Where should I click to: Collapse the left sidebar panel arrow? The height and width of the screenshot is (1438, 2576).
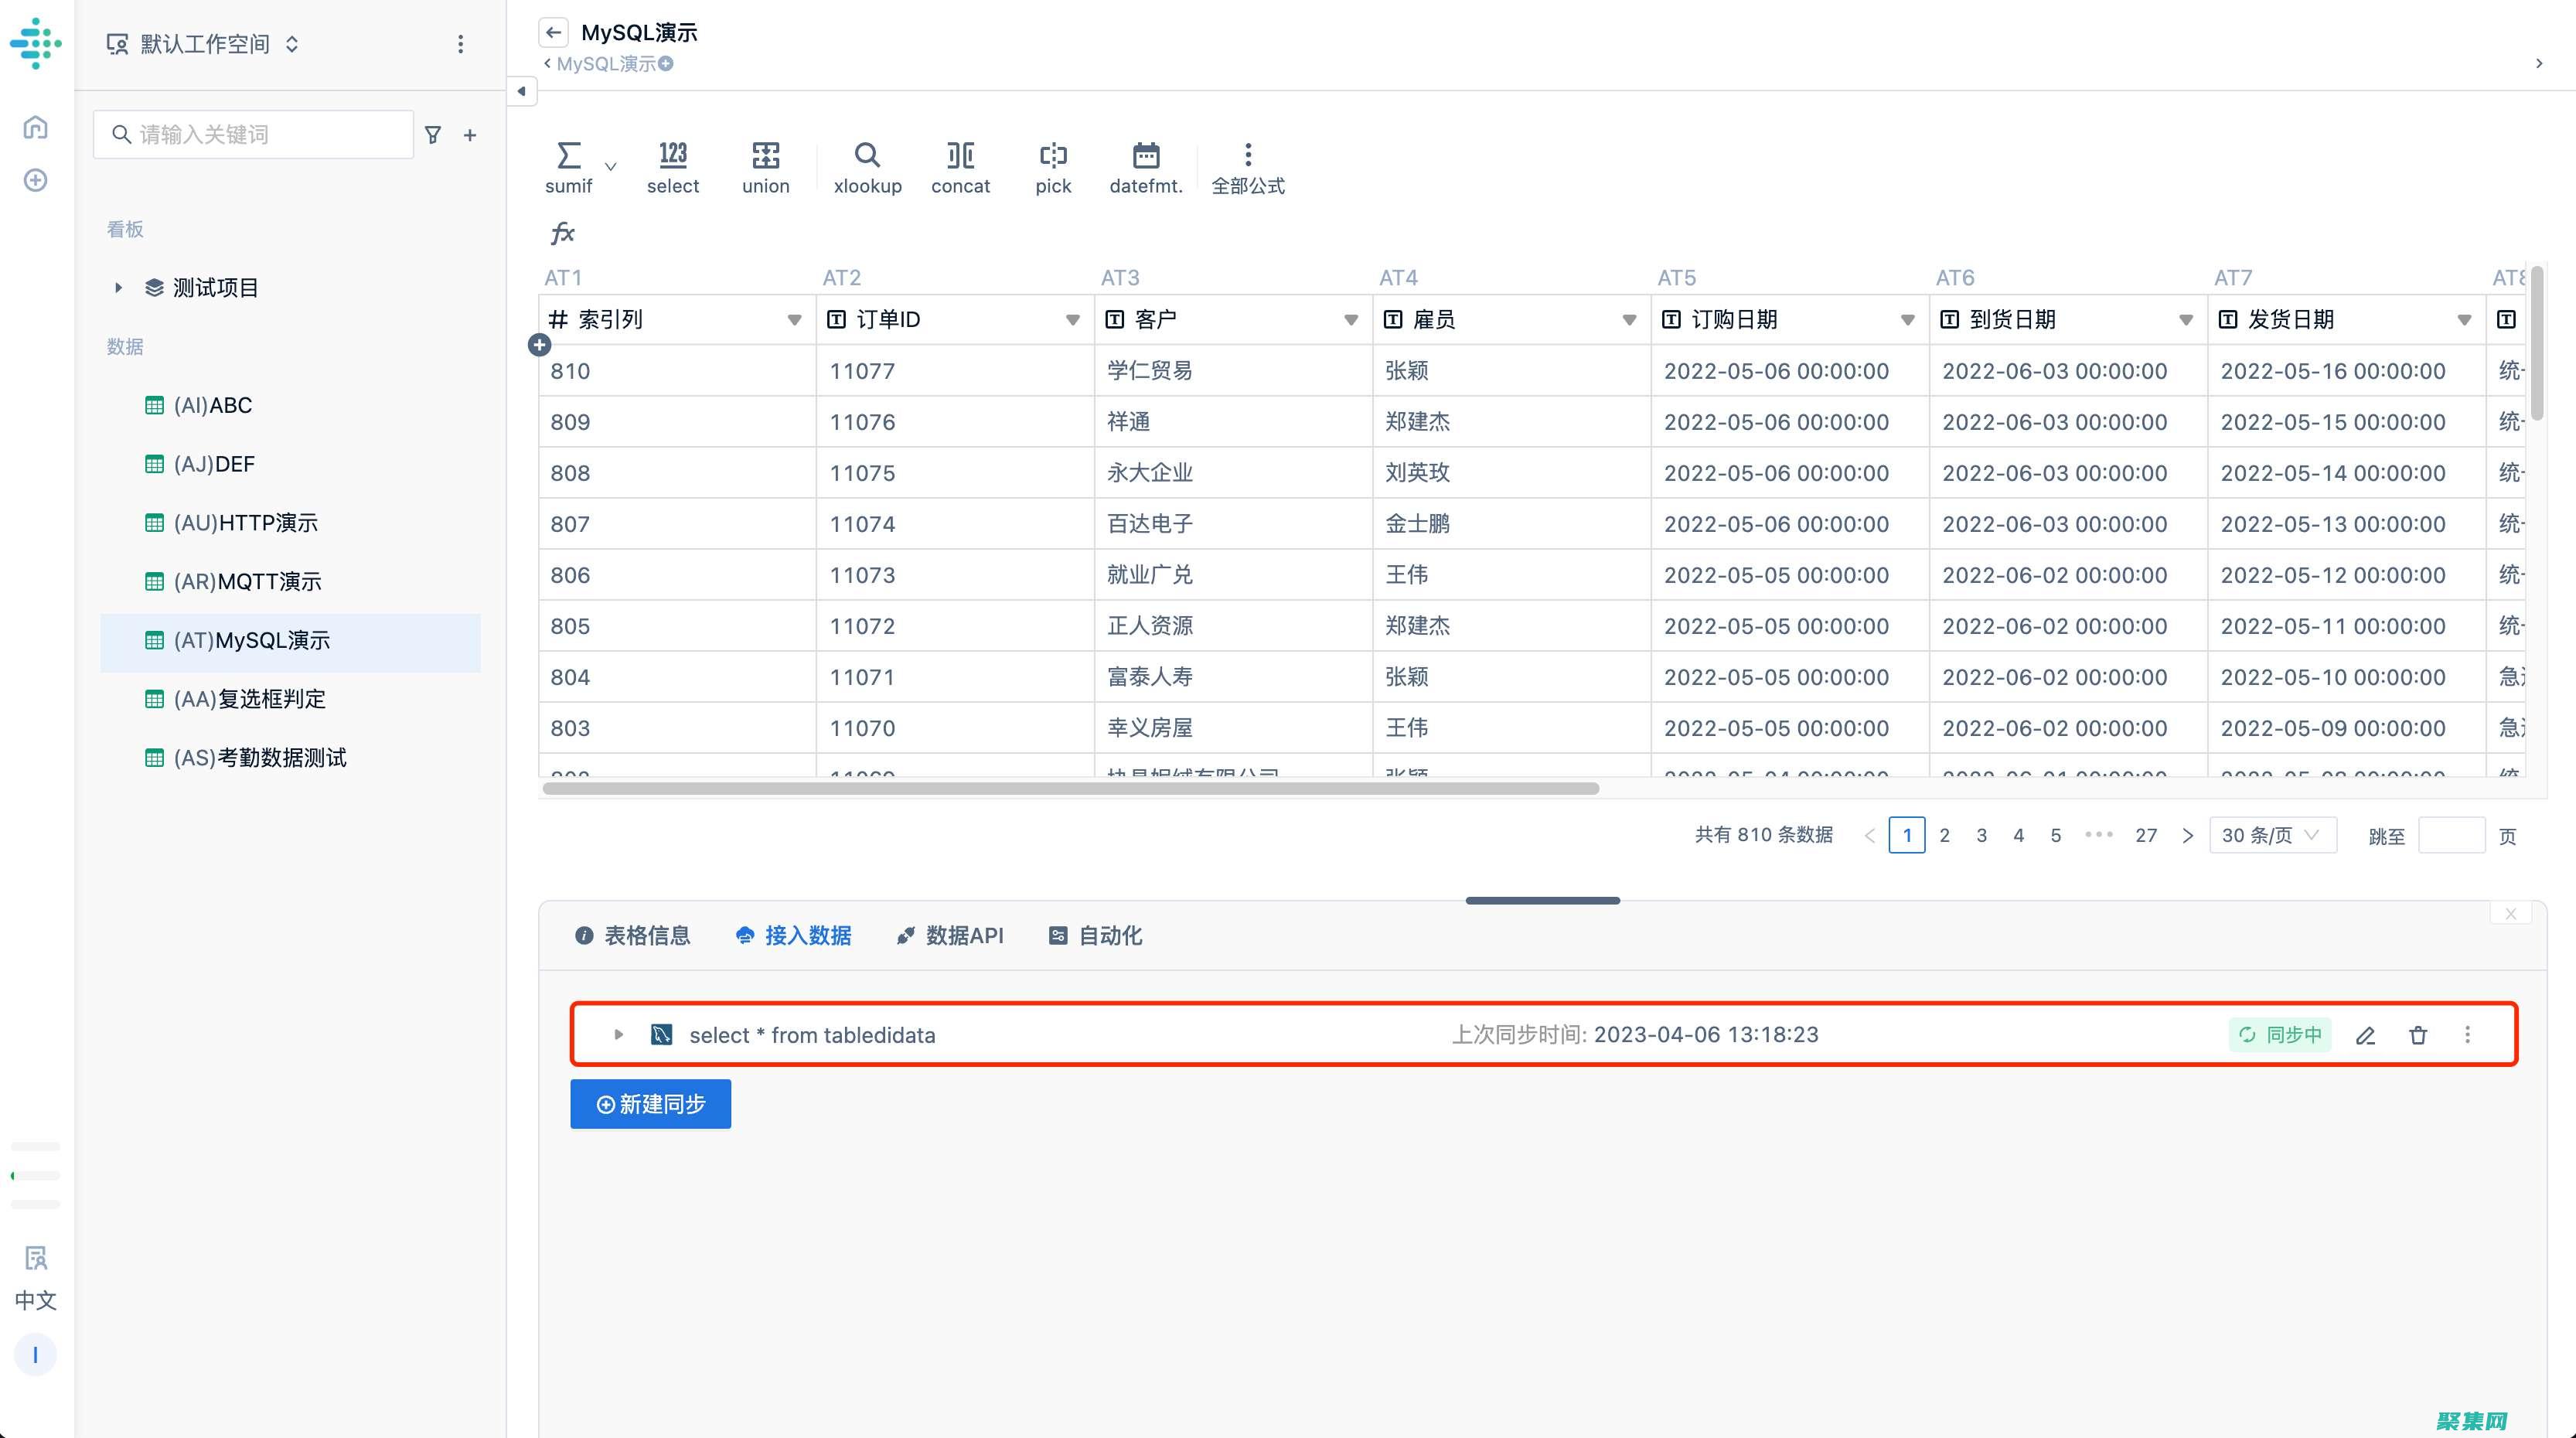pos(521,91)
